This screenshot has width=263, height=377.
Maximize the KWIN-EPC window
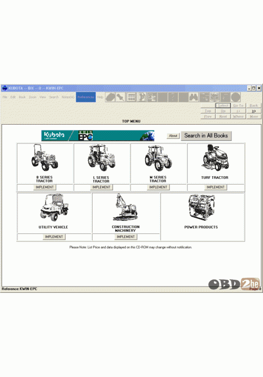[x=254, y=88]
